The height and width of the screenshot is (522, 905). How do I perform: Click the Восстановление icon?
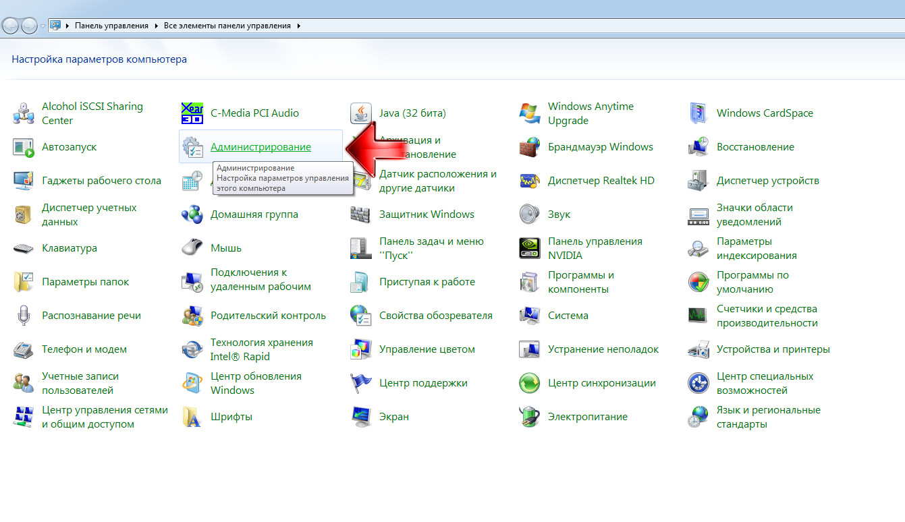(698, 147)
